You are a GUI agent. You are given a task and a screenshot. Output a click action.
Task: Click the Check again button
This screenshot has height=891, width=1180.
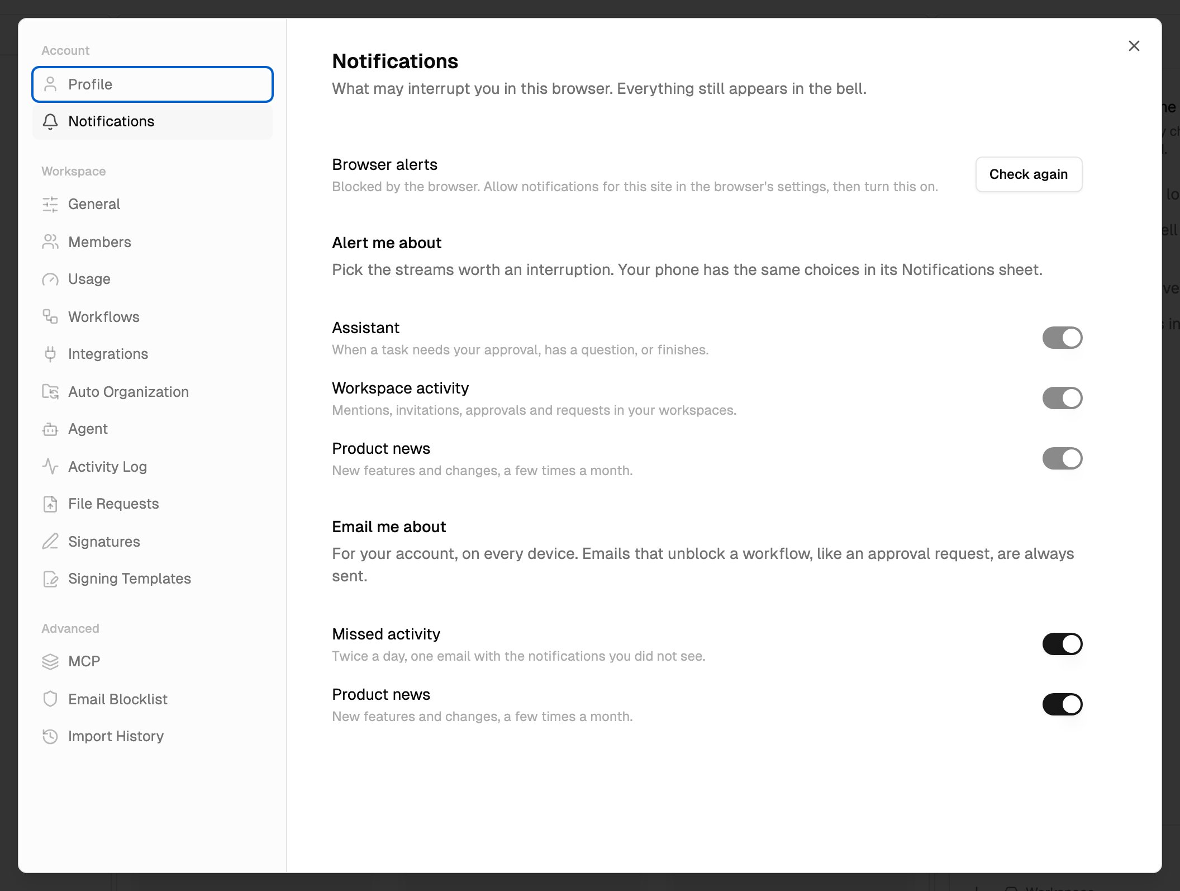(1029, 174)
